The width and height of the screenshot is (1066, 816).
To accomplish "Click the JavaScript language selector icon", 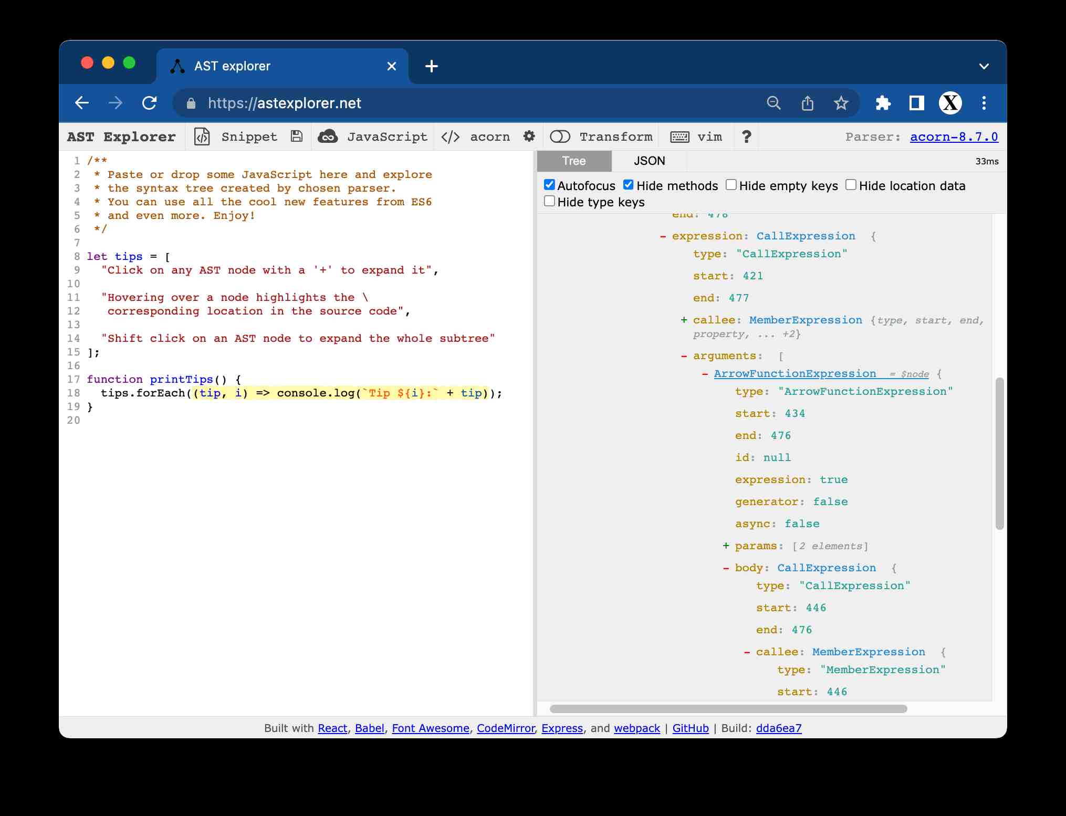I will click(x=329, y=137).
